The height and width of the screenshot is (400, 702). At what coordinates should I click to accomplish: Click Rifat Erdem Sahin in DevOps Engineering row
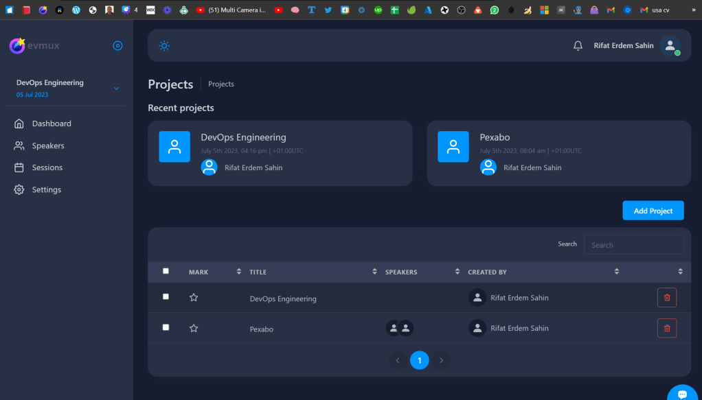click(x=519, y=298)
